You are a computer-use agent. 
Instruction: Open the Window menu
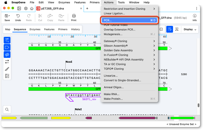pyautogui.click(x=134, y=2)
